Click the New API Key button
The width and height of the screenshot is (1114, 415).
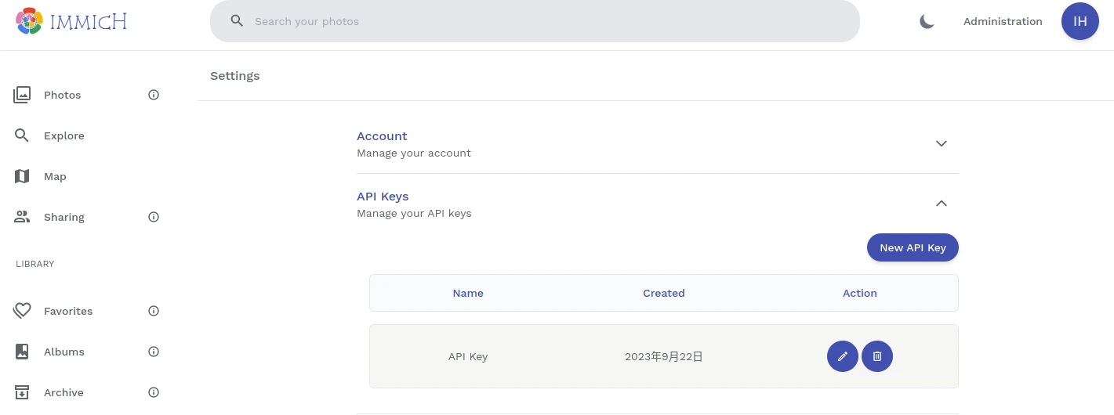(913, 247)
